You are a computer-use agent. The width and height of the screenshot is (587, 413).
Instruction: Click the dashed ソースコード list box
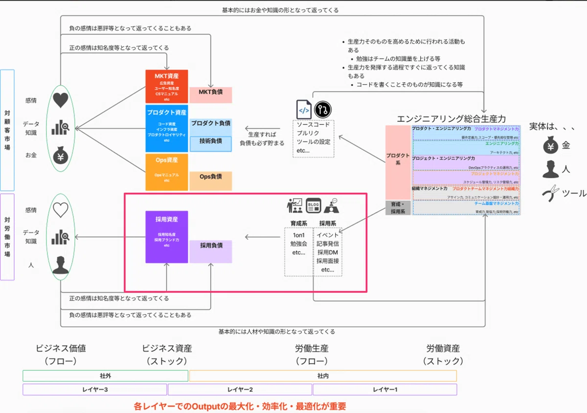click(314, 138)
